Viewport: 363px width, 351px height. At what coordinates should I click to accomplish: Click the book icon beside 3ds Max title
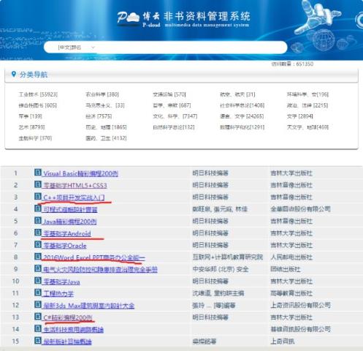pyautogui.click(x=38, y=304)
